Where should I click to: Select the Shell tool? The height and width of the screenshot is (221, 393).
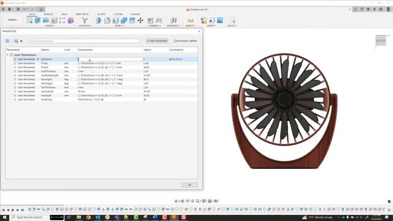click(x=115, y=20)
